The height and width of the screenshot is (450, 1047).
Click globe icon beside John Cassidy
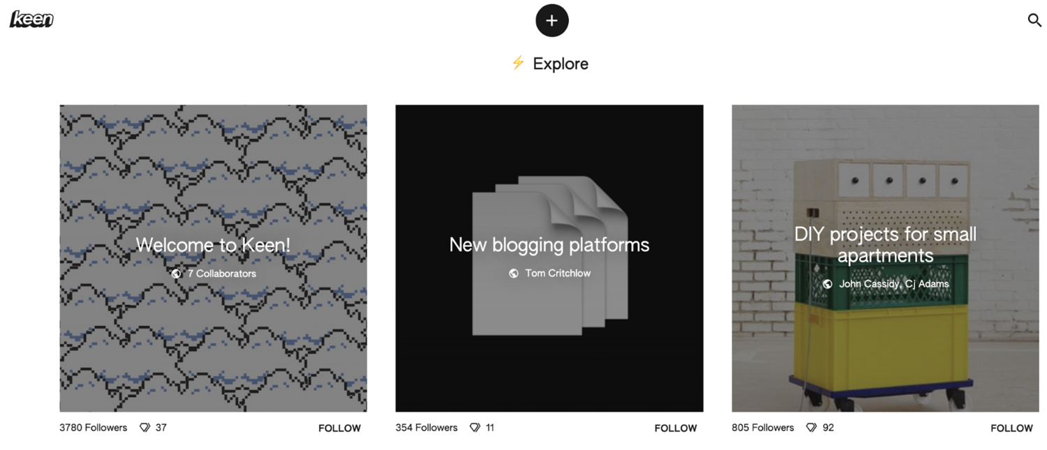[827, 284]
